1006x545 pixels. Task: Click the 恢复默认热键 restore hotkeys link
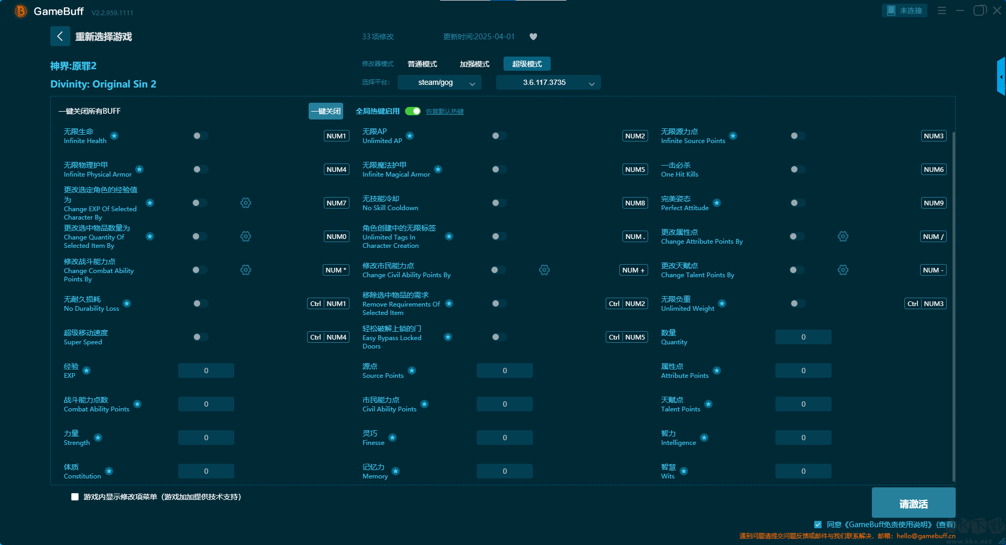click(444, 112)
